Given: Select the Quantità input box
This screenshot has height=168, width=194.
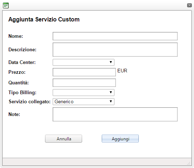Looking at the screenshot, I should click(84, 83).
